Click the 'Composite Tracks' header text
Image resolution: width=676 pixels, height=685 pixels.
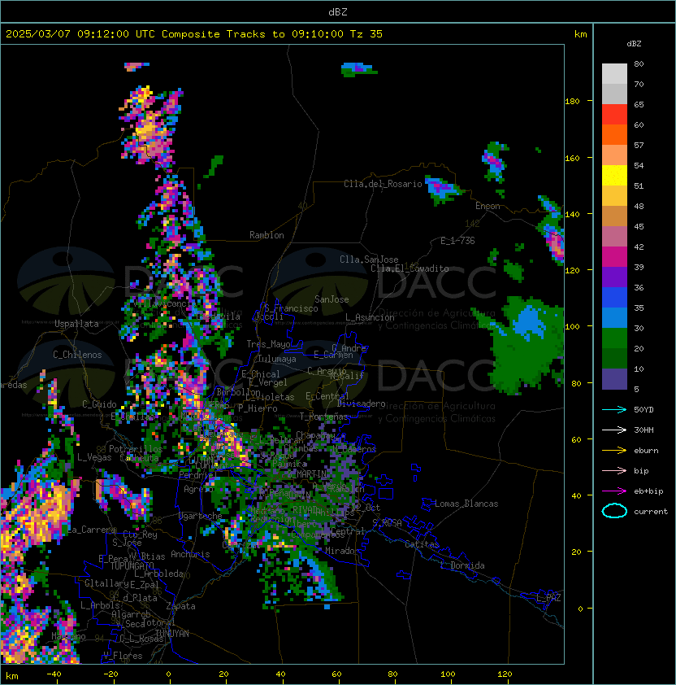tap(214, 34)
